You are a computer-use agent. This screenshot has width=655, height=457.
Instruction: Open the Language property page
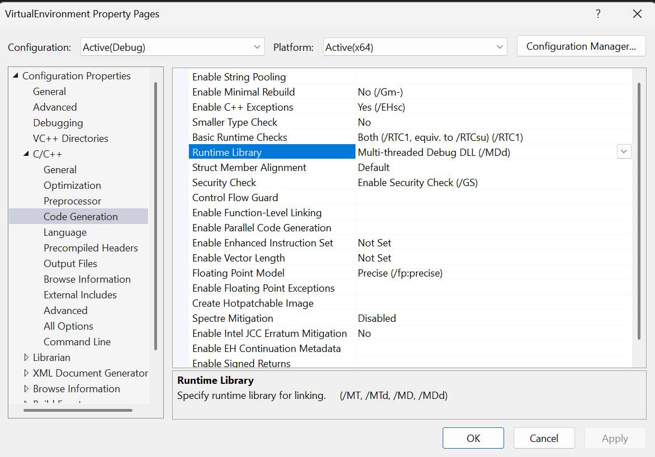tap(65, 232)
